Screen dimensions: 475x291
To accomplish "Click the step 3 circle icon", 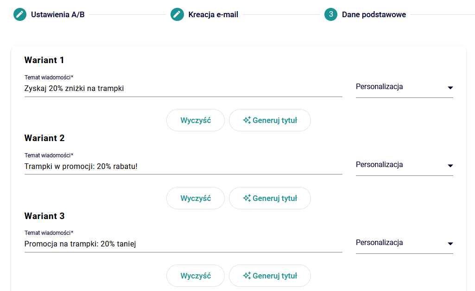I will (331, 14).
